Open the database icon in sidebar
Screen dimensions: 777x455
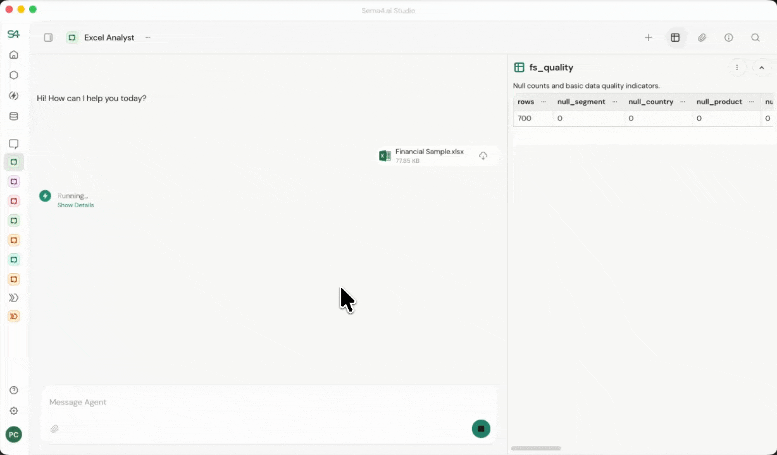coord(14,116)
